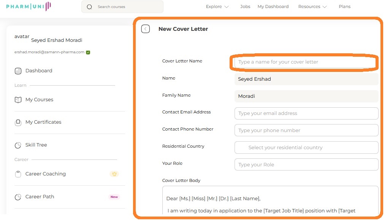Open Career Coaching in the sidebar
This screenshot has height=220, width=390.
(x=46, y=174)
